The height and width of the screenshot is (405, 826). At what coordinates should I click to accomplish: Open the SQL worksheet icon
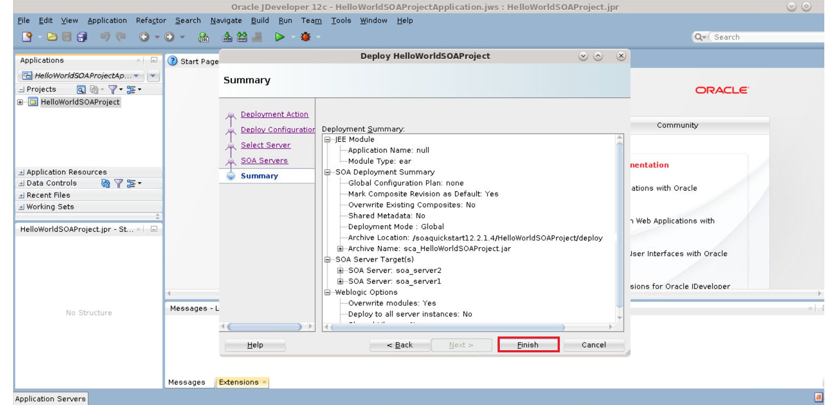tap(204, 37)
